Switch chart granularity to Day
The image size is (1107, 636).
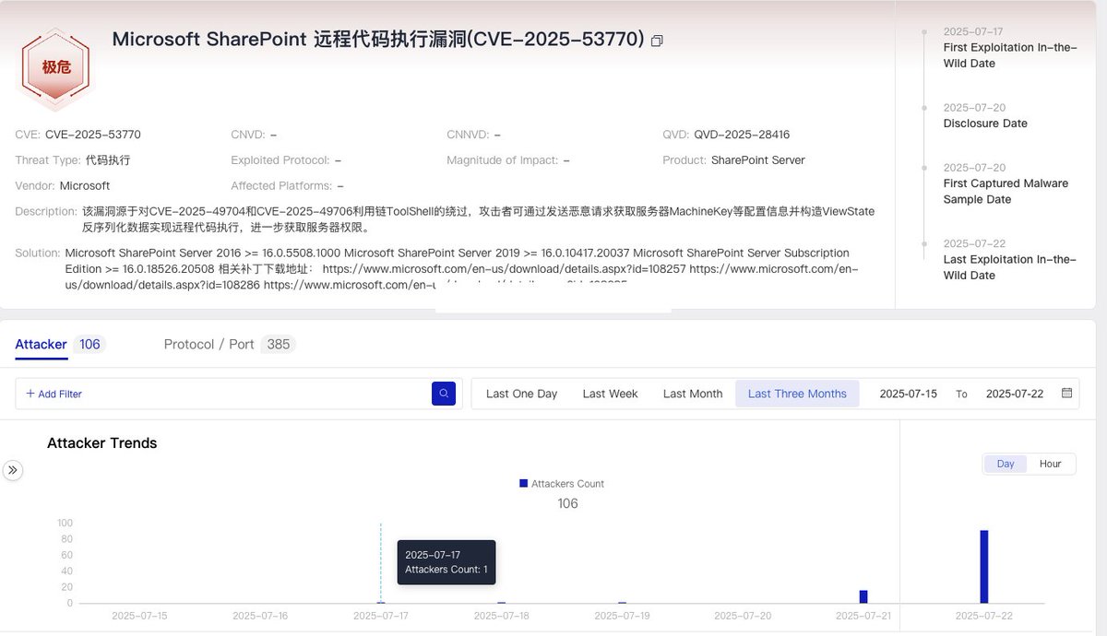click(x=1006, y=464)
